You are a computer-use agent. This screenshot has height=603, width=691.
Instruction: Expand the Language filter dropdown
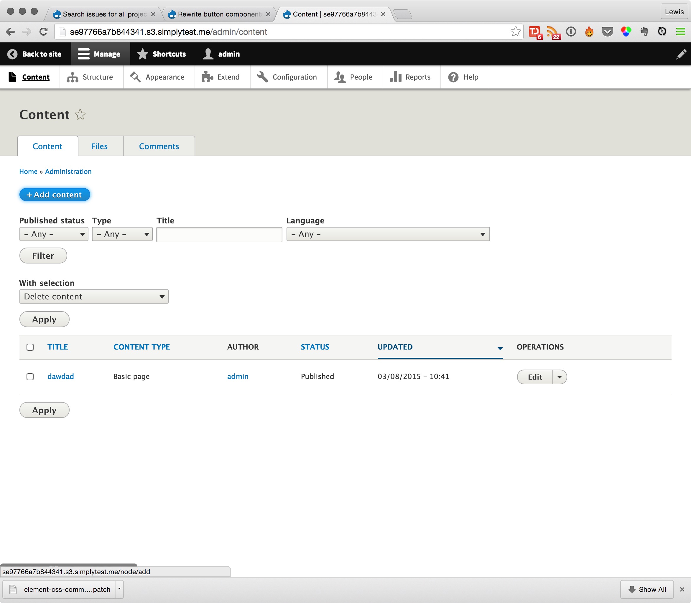(x=388, y=234)
